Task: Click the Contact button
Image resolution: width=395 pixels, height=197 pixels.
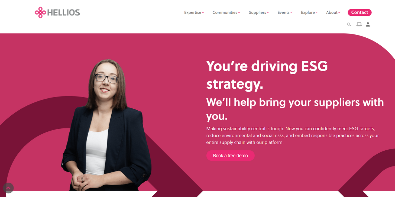Action: coord(359,12)
